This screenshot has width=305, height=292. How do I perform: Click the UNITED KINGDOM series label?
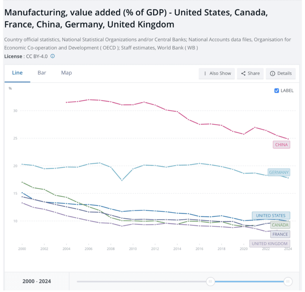pyautogui.click(x=270, y=243)
